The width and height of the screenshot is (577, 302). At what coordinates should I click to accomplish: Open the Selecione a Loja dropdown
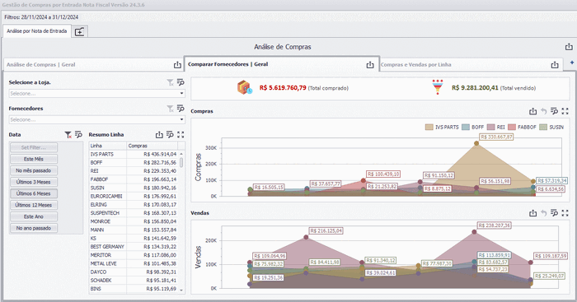coord(96,93)
